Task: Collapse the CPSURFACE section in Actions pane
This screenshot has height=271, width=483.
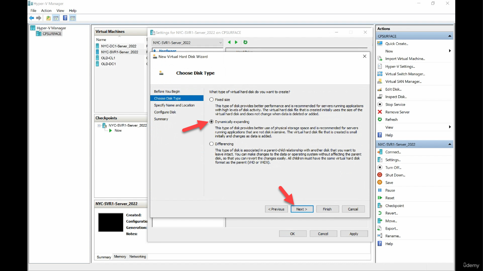Action: click(x=450, y=36)
